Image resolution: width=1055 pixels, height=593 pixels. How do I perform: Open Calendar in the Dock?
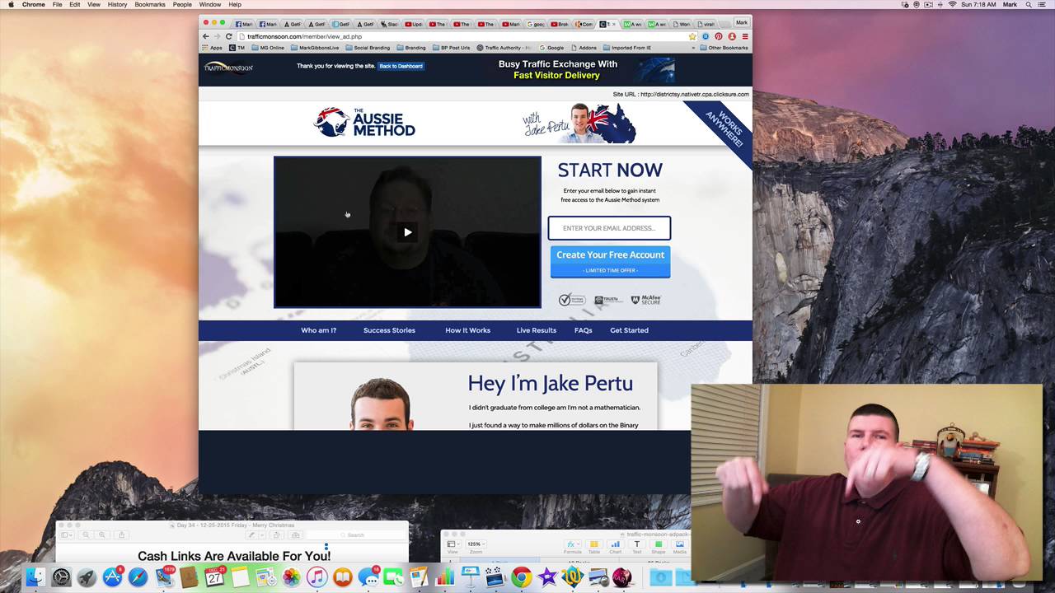pyautogui.click(x=215, y=577)
